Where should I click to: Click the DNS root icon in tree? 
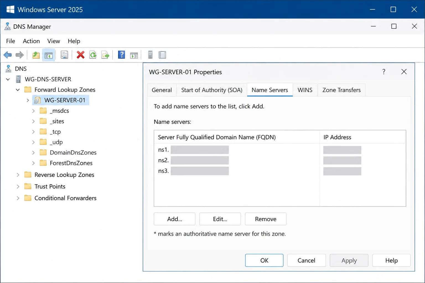(9, 69)
